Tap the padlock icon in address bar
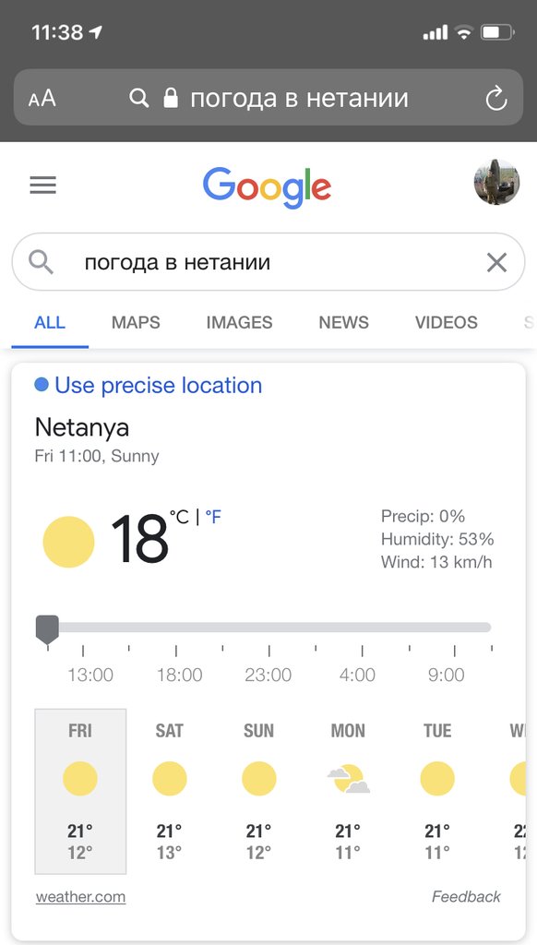 pos(172,98)
